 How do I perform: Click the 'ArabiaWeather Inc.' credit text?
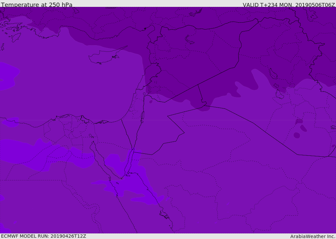[313, 236]
